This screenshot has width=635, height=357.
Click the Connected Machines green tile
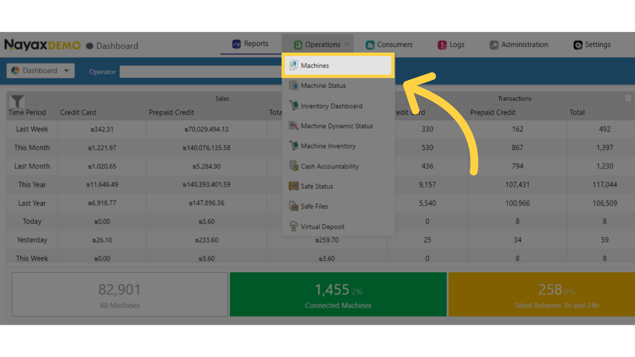pos(338,294)
